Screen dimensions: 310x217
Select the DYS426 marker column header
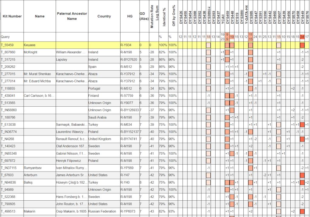pos(181,18)
